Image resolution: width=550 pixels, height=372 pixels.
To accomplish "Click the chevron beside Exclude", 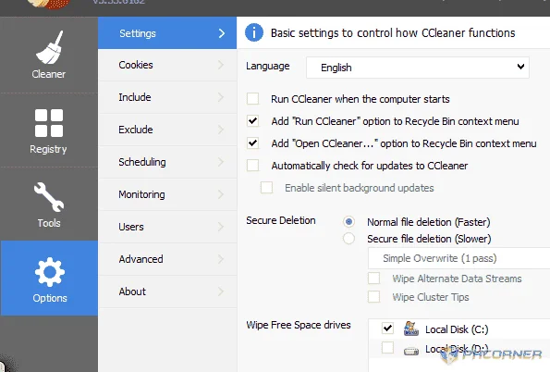I will (x=221, y=130).
